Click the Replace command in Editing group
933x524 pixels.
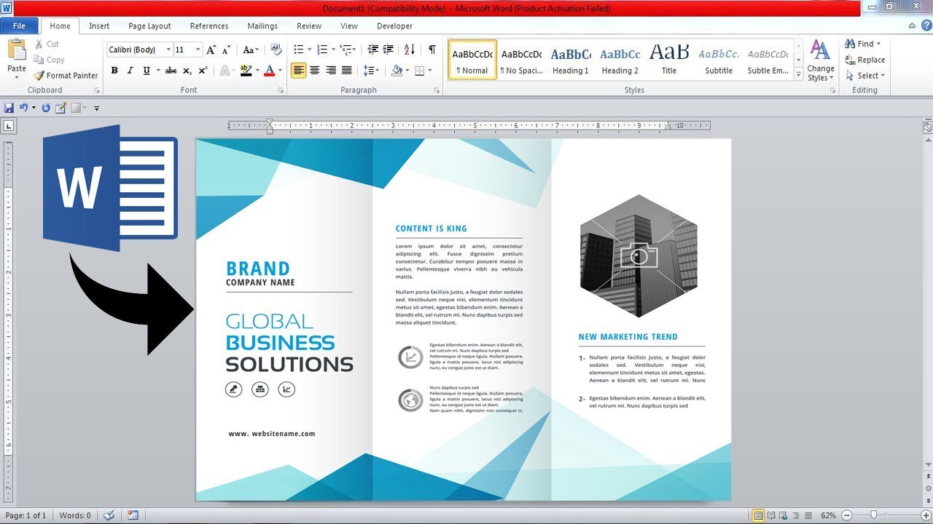tap(866, 60)
